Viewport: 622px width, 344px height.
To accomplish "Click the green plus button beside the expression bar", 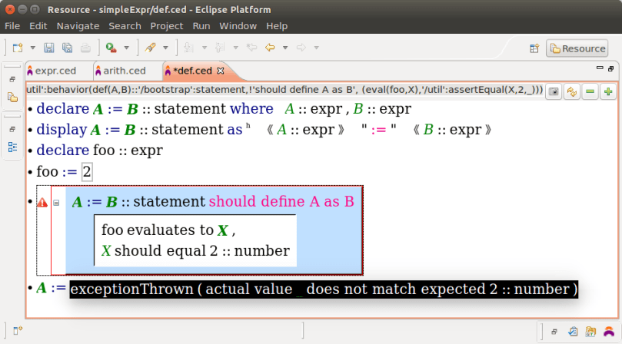I will (x=608, y=91).
